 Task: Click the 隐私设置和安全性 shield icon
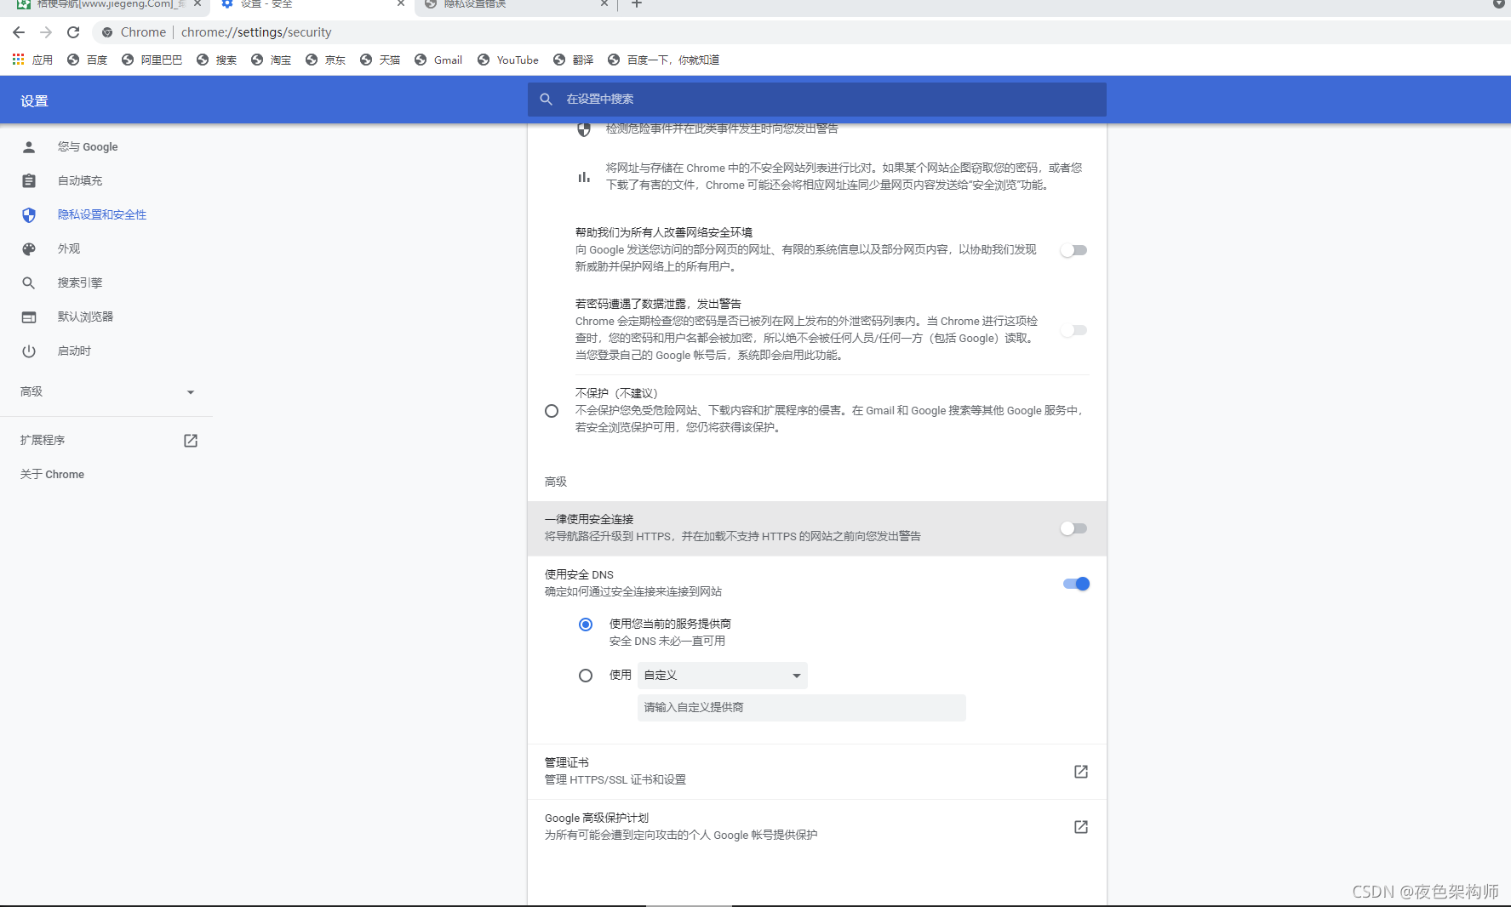29,215
